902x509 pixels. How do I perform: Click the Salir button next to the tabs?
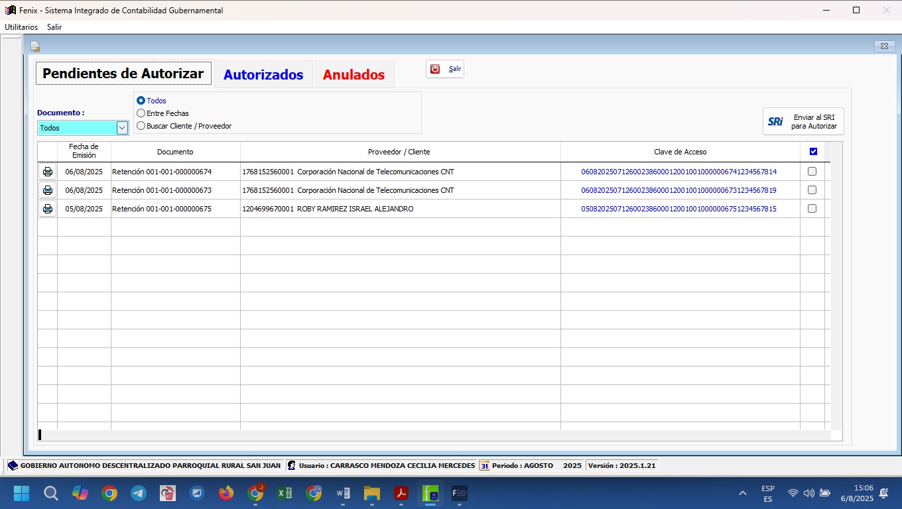tap(445, 69)
